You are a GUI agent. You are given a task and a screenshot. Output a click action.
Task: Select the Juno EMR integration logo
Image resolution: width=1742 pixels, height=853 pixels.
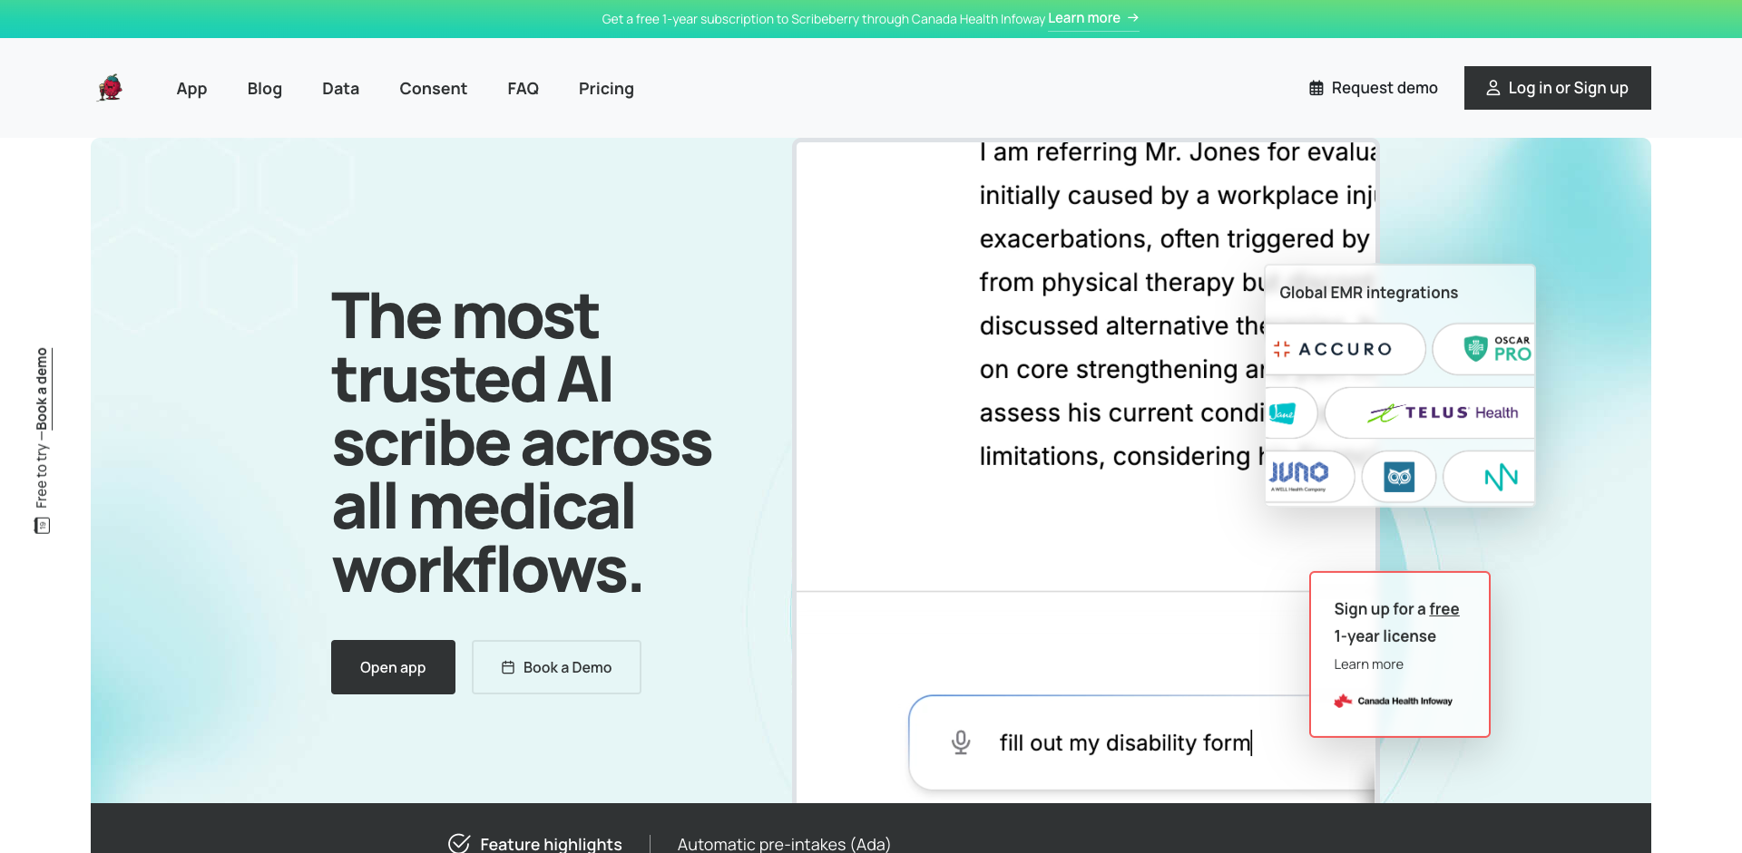tap(1304, 475)
